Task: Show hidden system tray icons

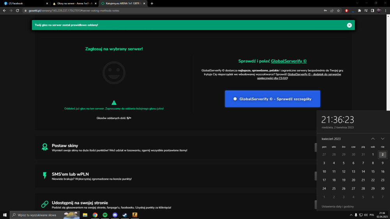Action: tap(351, 215)
